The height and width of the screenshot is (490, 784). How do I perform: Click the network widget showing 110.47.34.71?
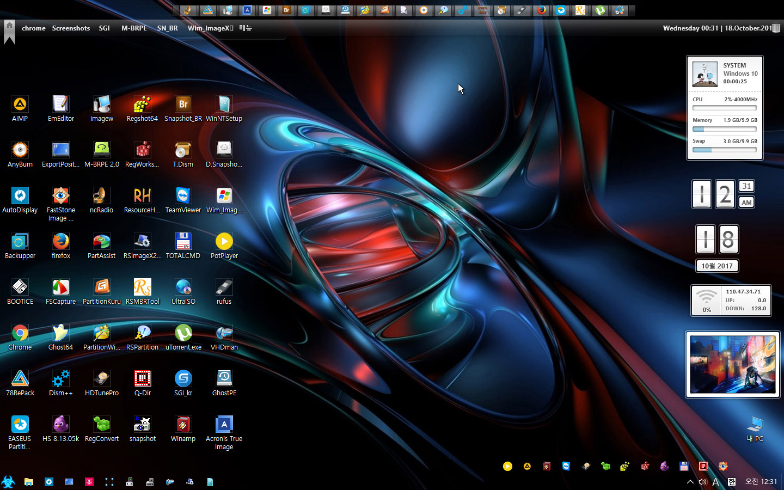731,301
